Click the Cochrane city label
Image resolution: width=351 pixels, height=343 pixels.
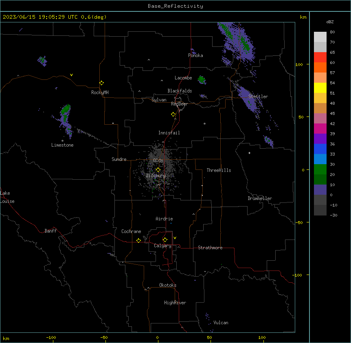[131, 231]
